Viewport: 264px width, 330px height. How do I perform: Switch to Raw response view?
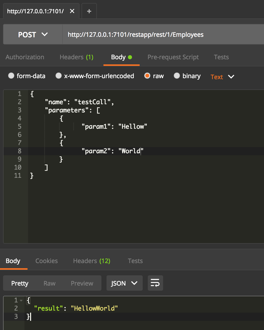click(49, 283)
